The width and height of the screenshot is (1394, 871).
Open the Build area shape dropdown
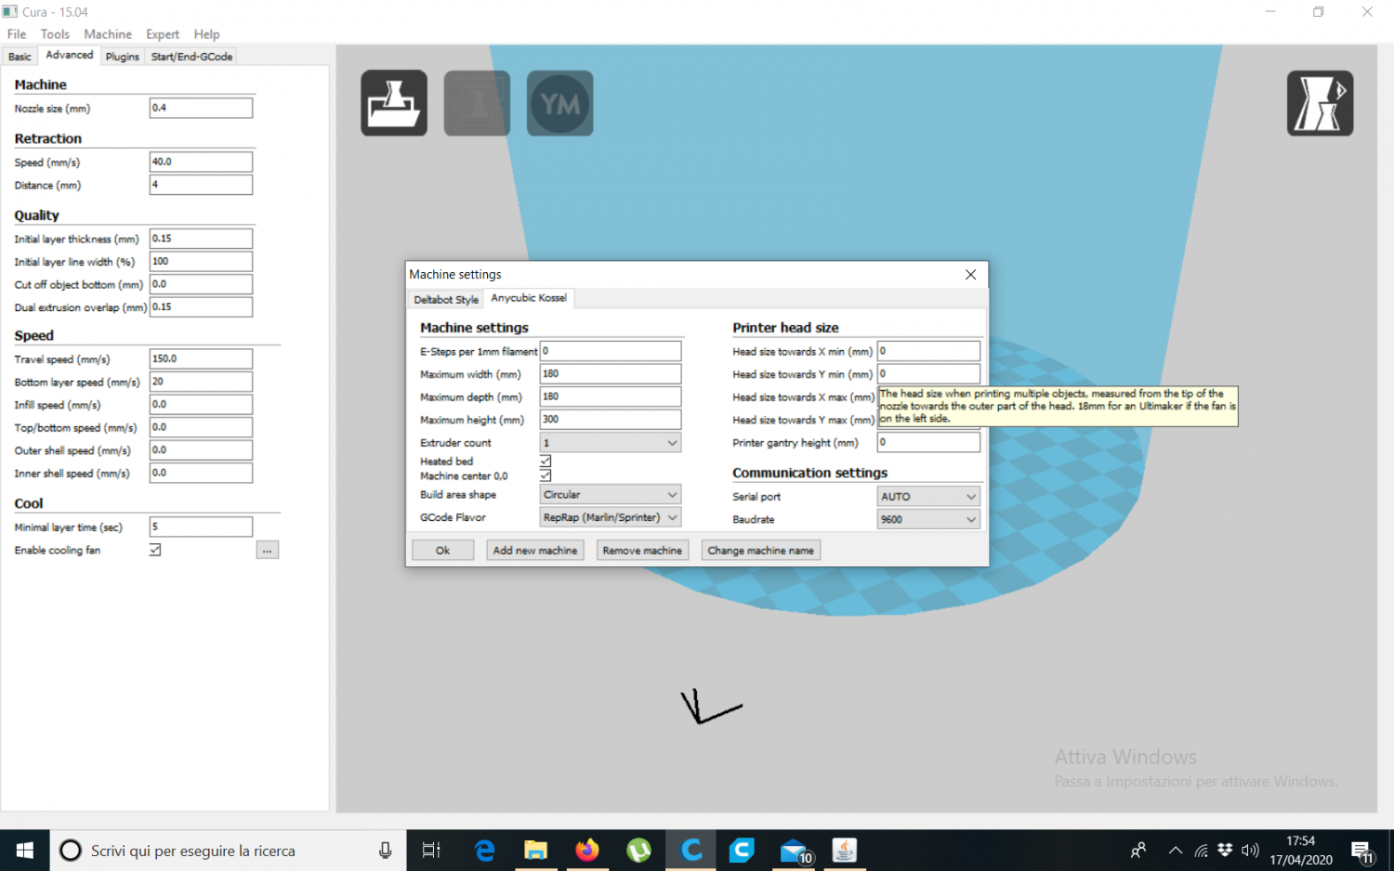click(x=611, y=495)
